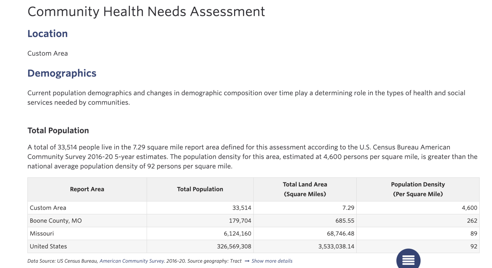
Task: Select the Missouri row label
Action: (42, 233)
